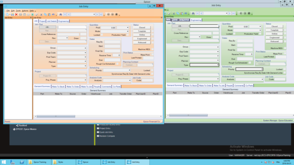Toggle Rough Cut Scheduled checkbox in orange window

pos(118,64)
